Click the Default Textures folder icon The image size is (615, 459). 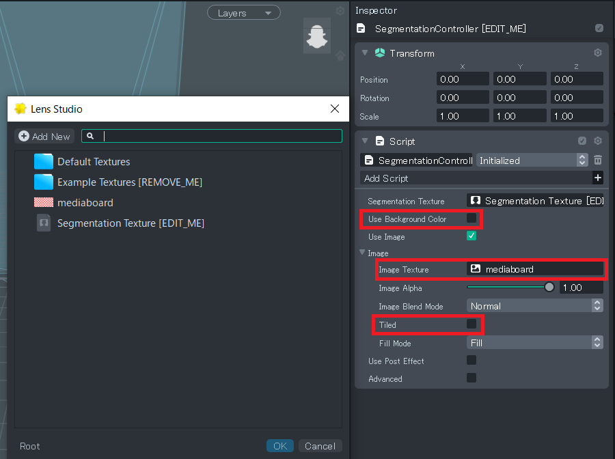pyautogui.click(x=44, y=162)
